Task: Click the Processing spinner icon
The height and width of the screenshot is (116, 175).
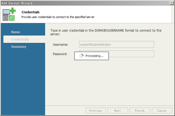Action: click(81, 56)
